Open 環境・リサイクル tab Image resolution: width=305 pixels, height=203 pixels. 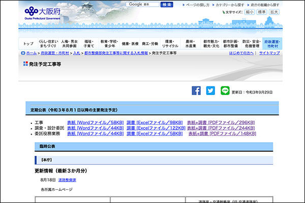pyautogui.click(x=170, y=44)
